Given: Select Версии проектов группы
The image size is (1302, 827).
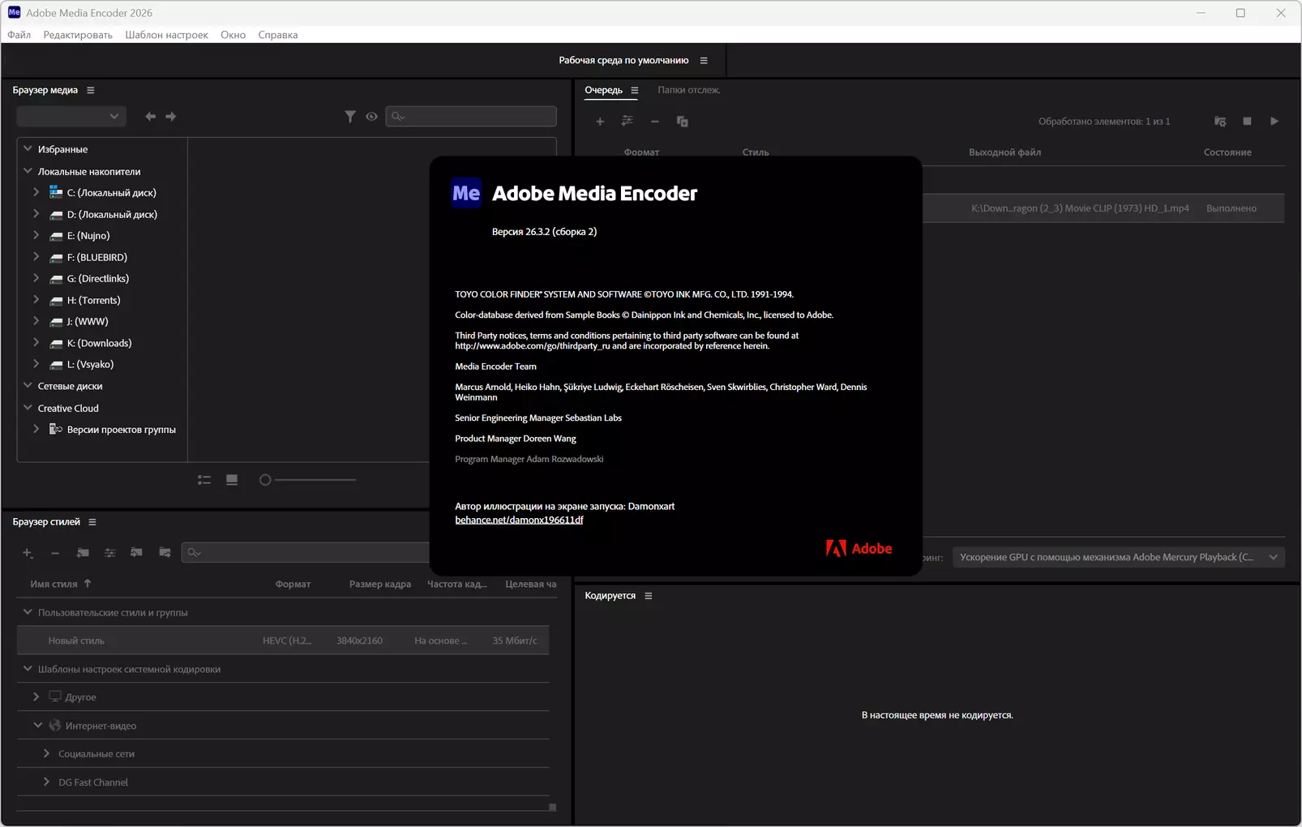Looking at the screenshot, I should [x=122, y=430].
